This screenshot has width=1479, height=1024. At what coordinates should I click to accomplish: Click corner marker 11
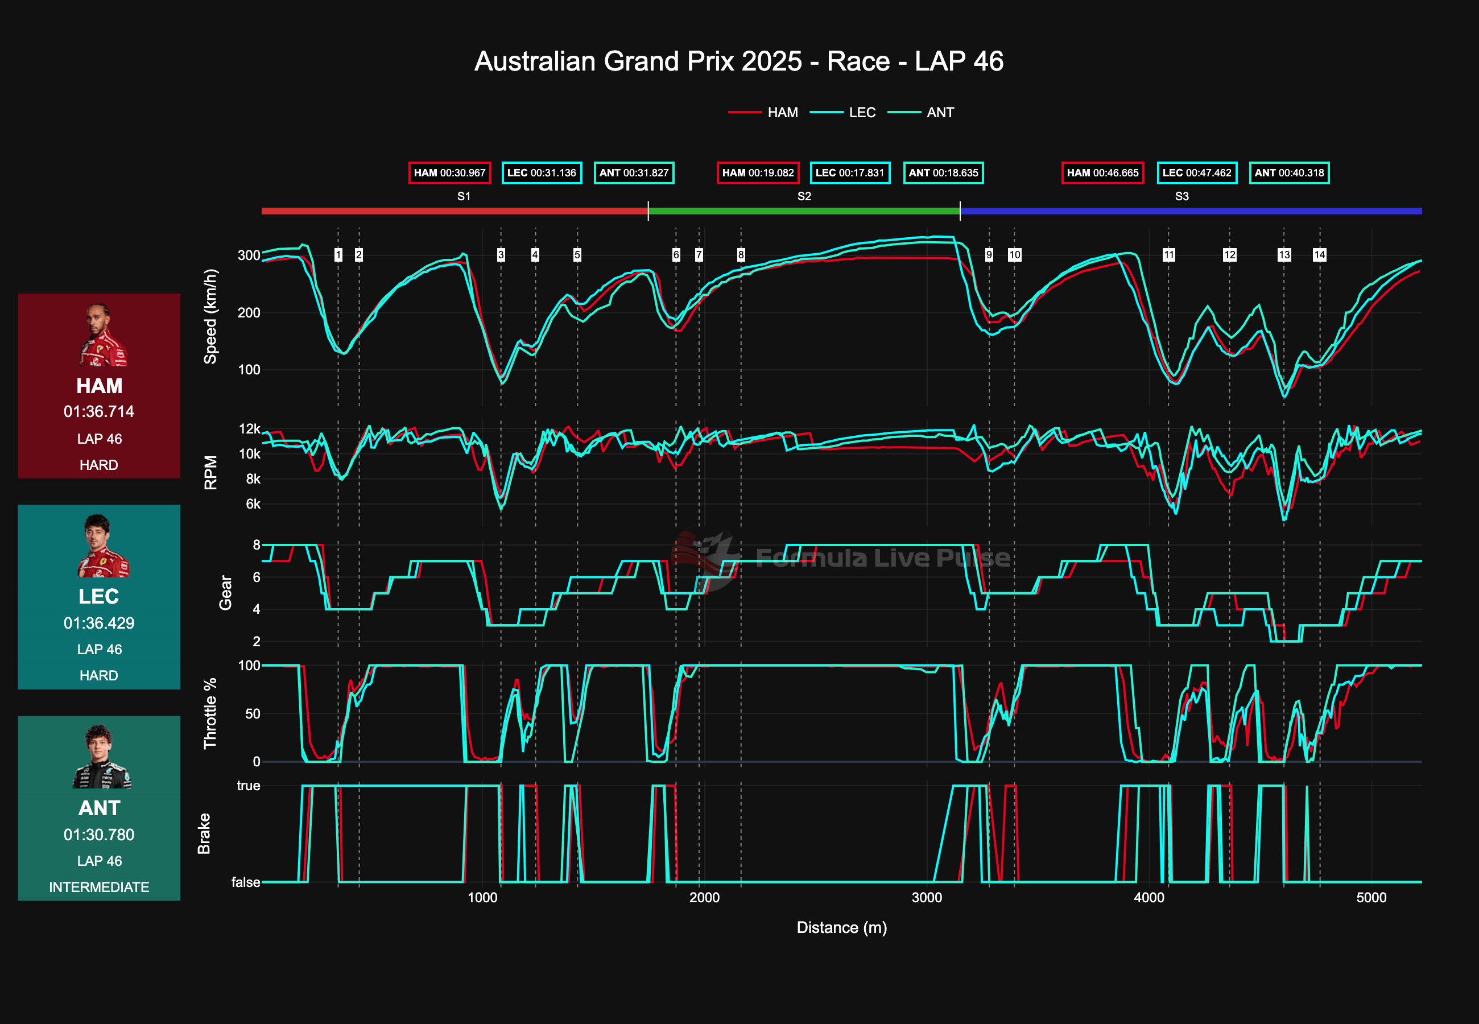coord(1168,255)
